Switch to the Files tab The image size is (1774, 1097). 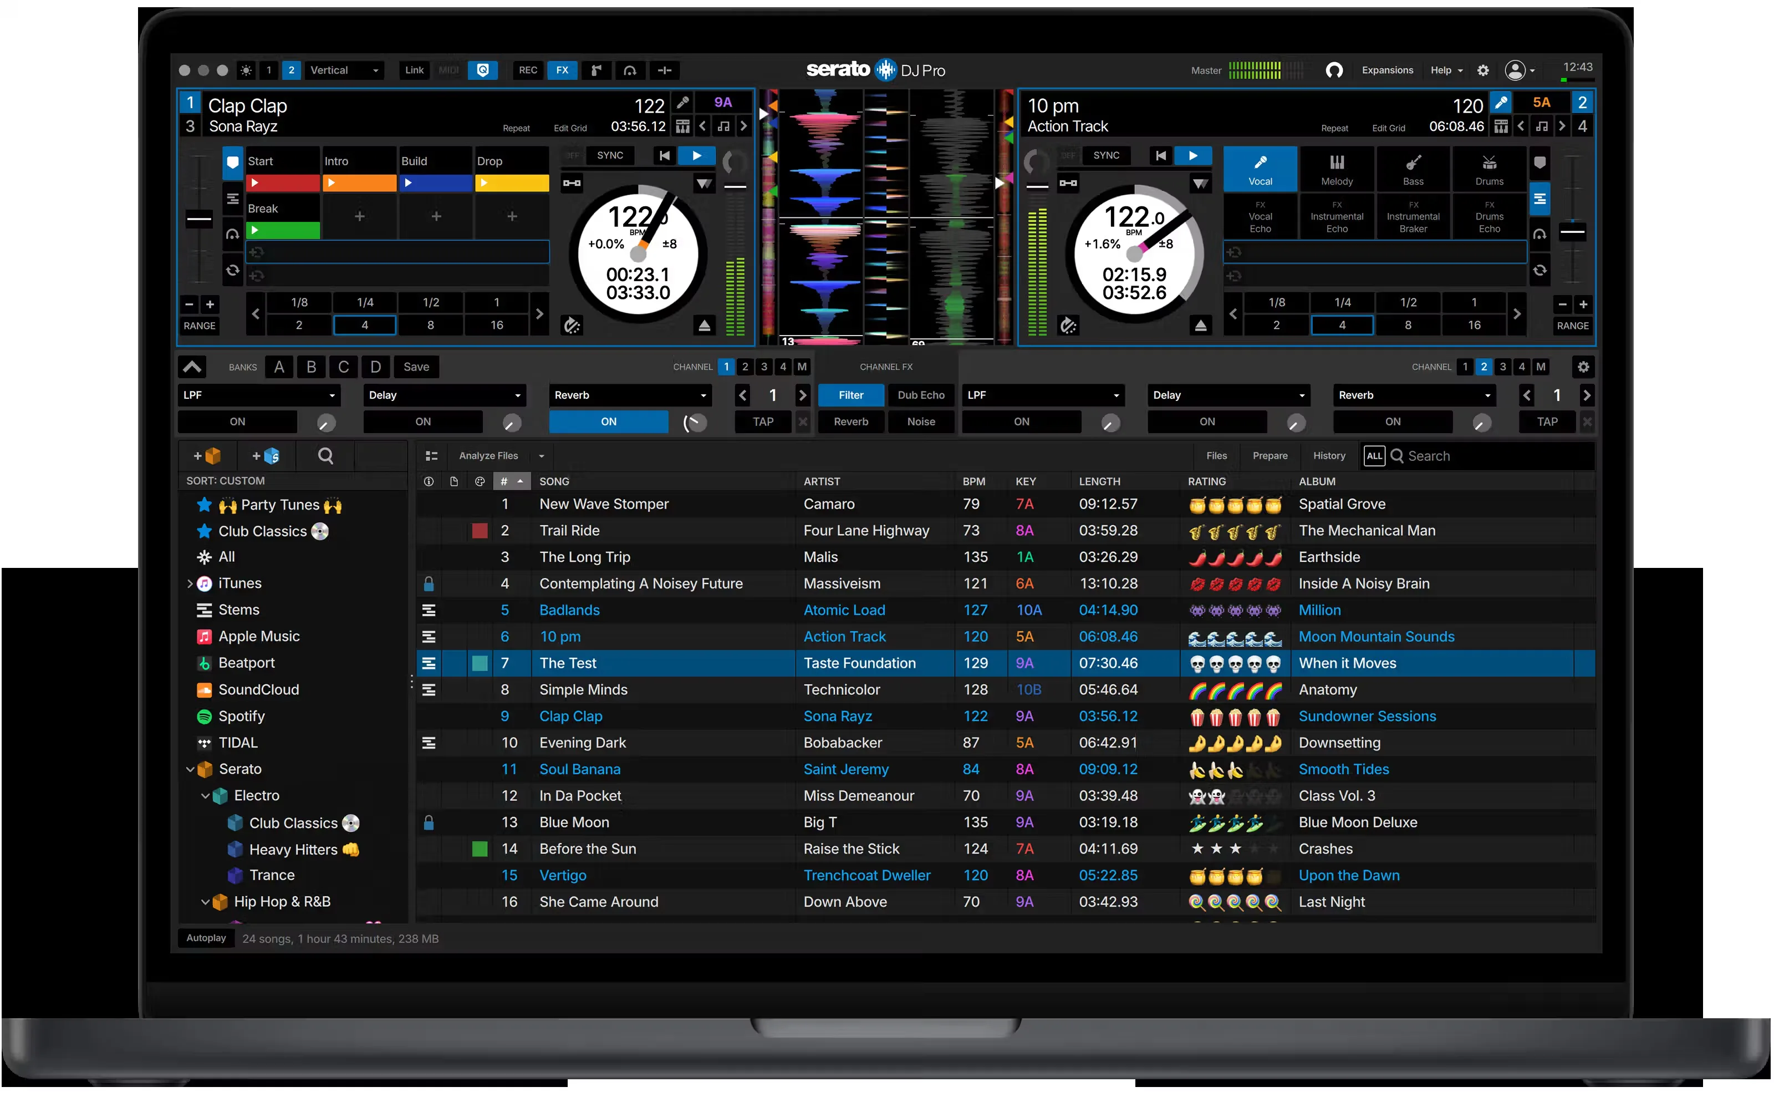1216,456
